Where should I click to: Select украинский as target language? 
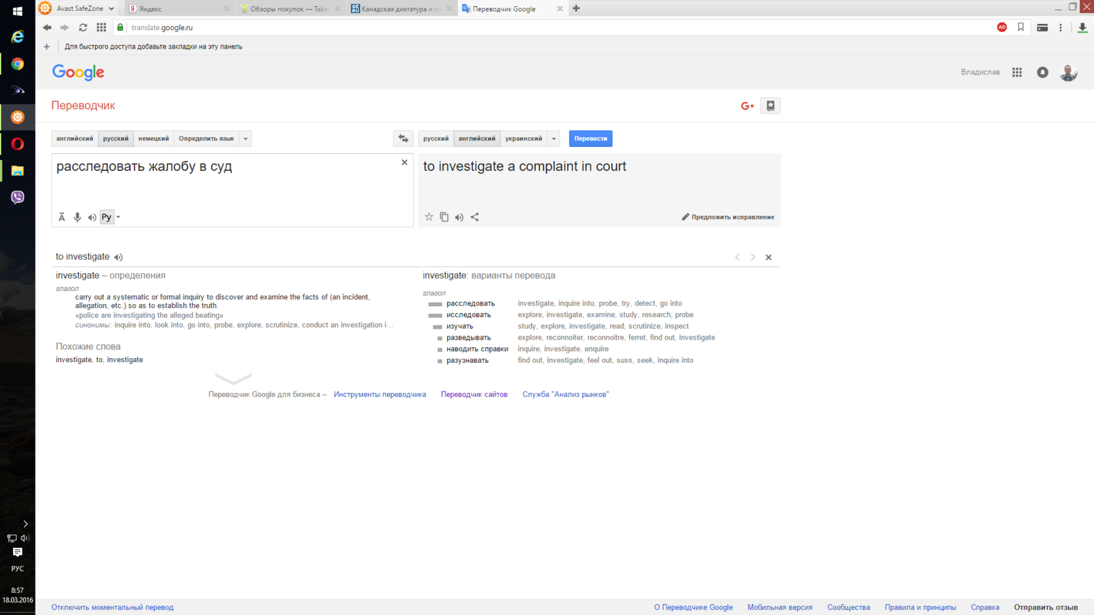tap(524, 139)
